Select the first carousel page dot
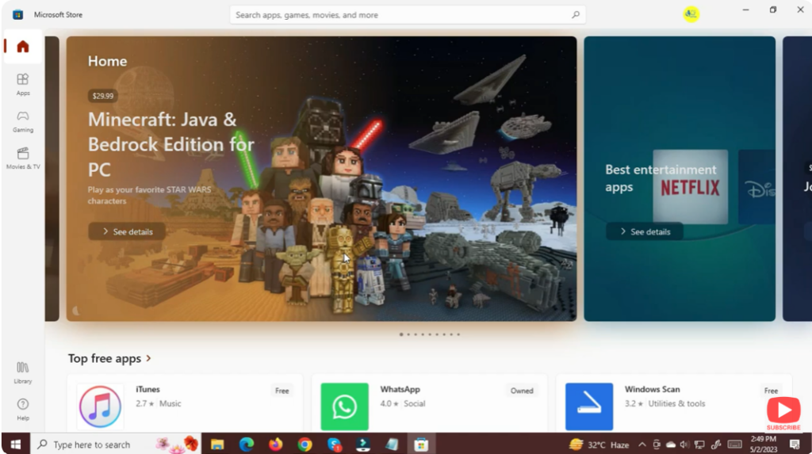The width and height of the screenshot is (812, 454). point(400,334)
